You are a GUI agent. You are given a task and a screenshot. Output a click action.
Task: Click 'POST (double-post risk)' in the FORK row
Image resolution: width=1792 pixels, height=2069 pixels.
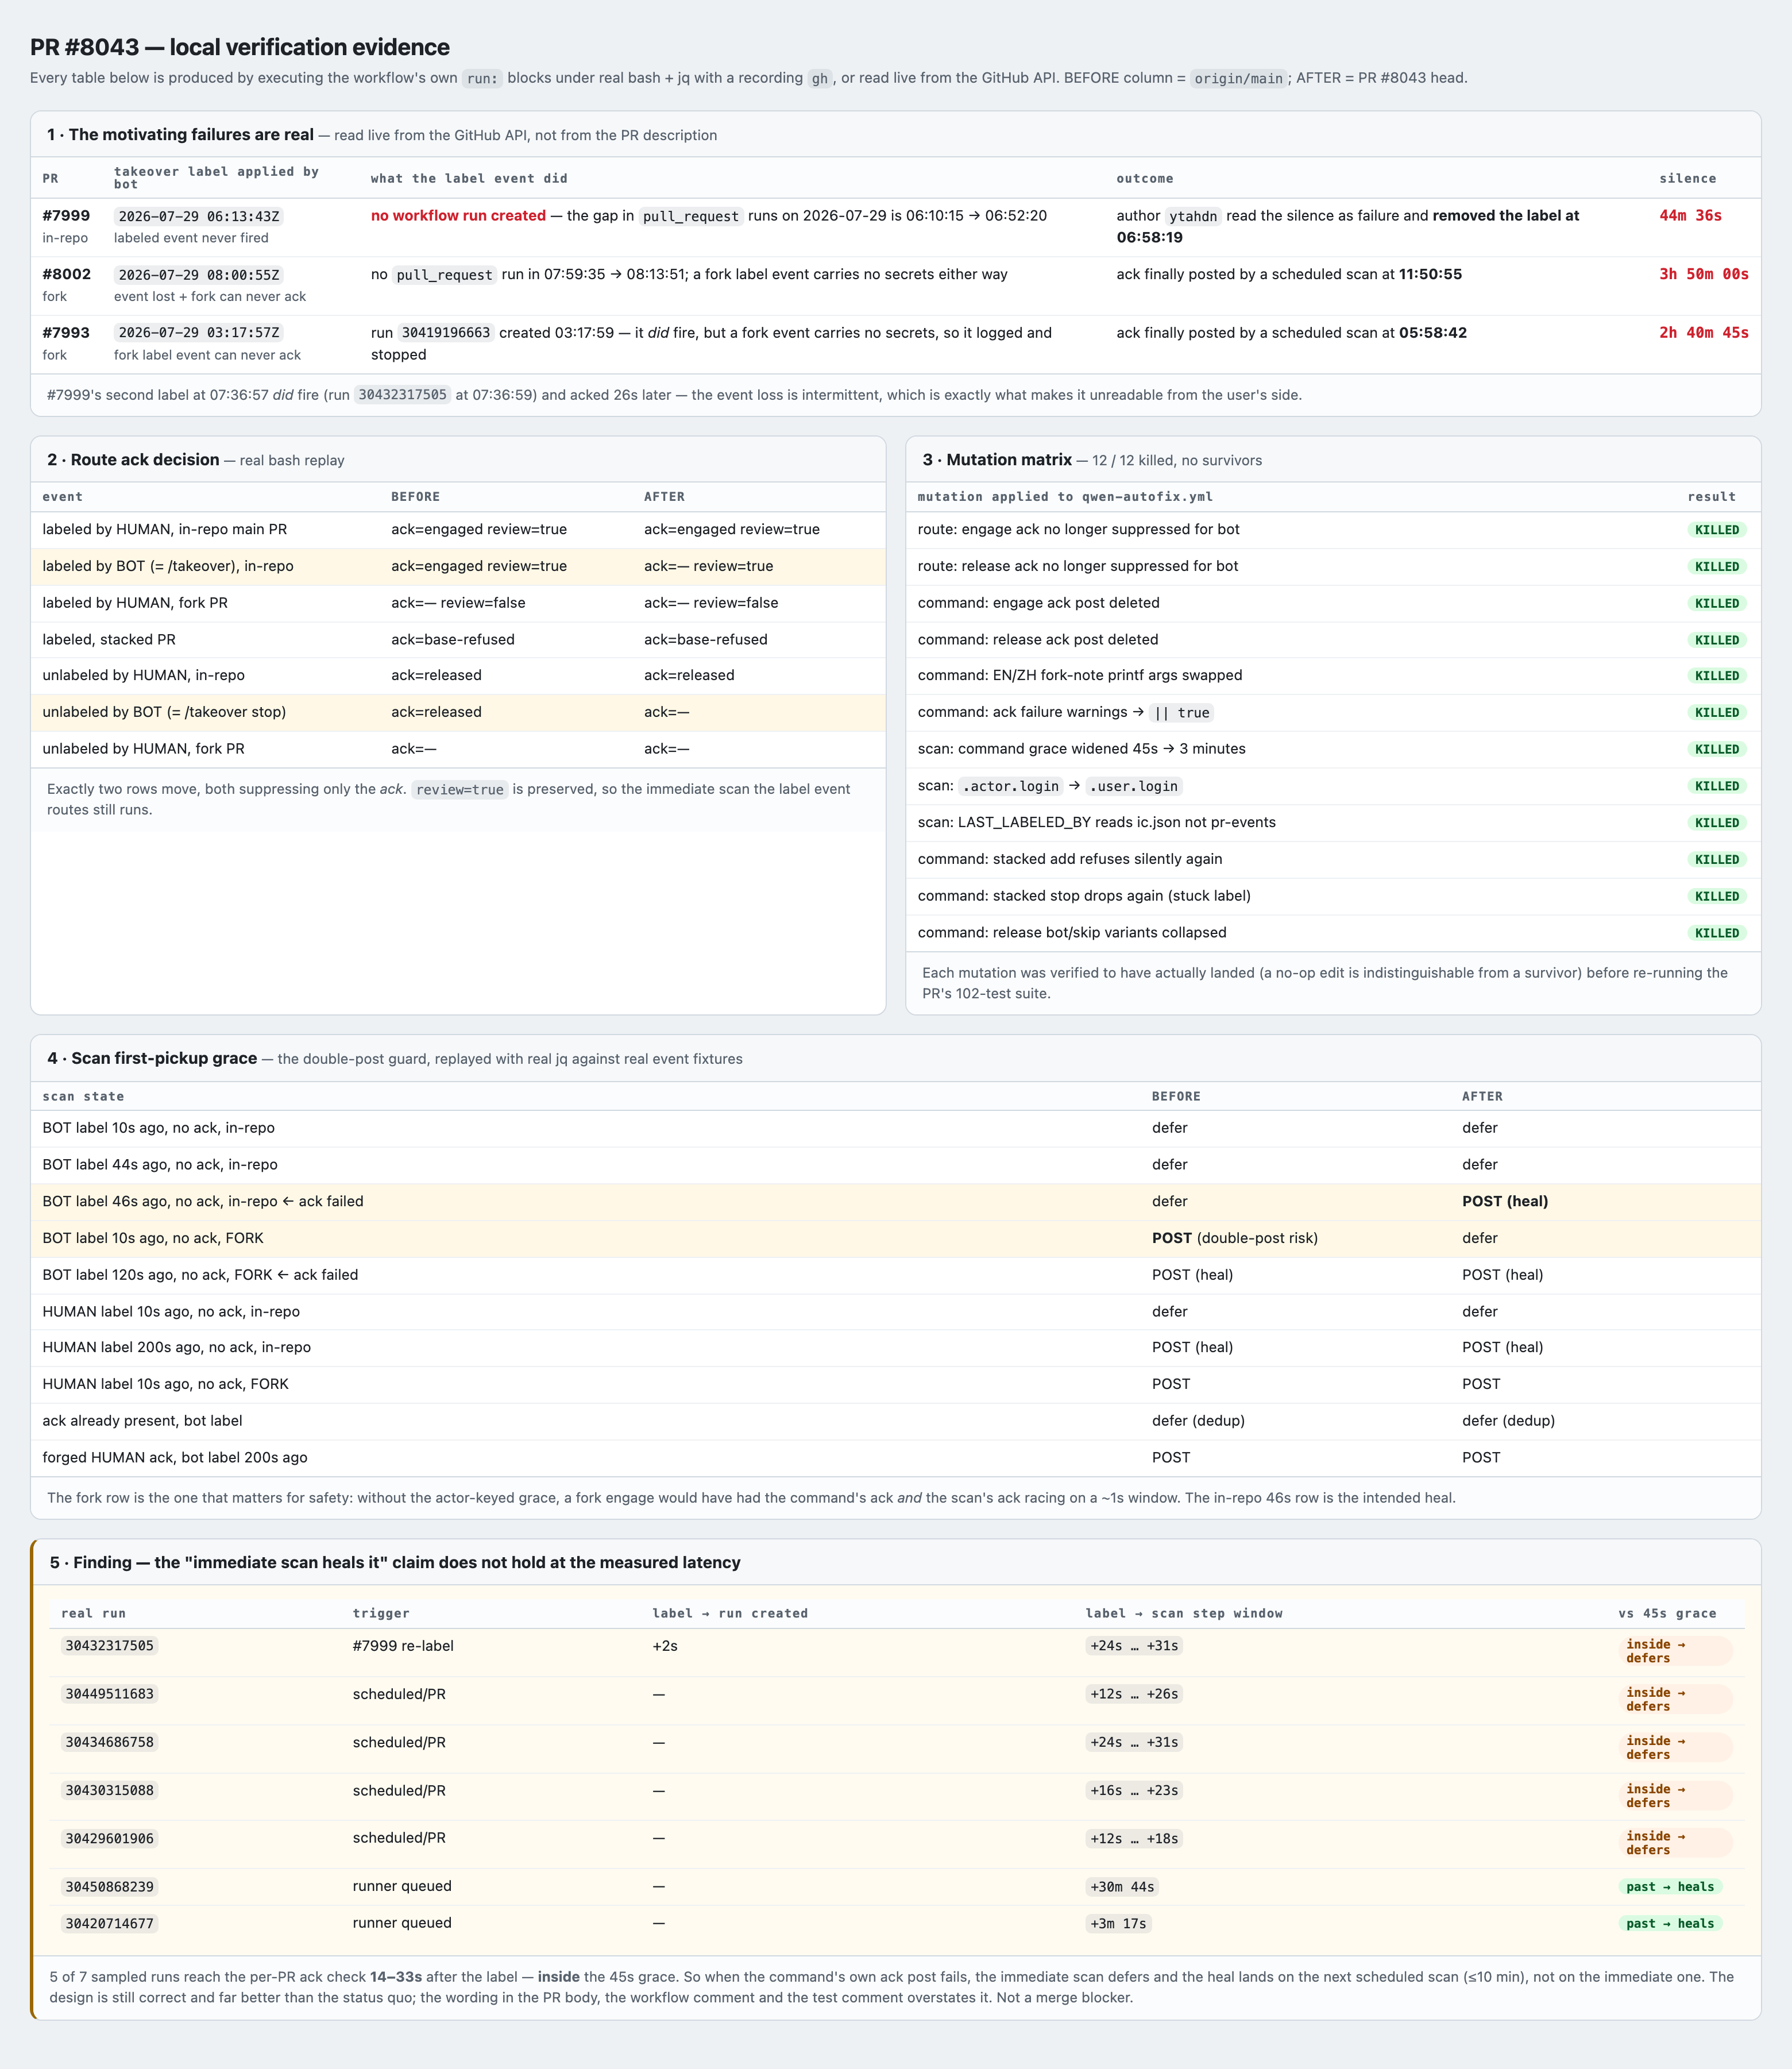point(1235,1238)
